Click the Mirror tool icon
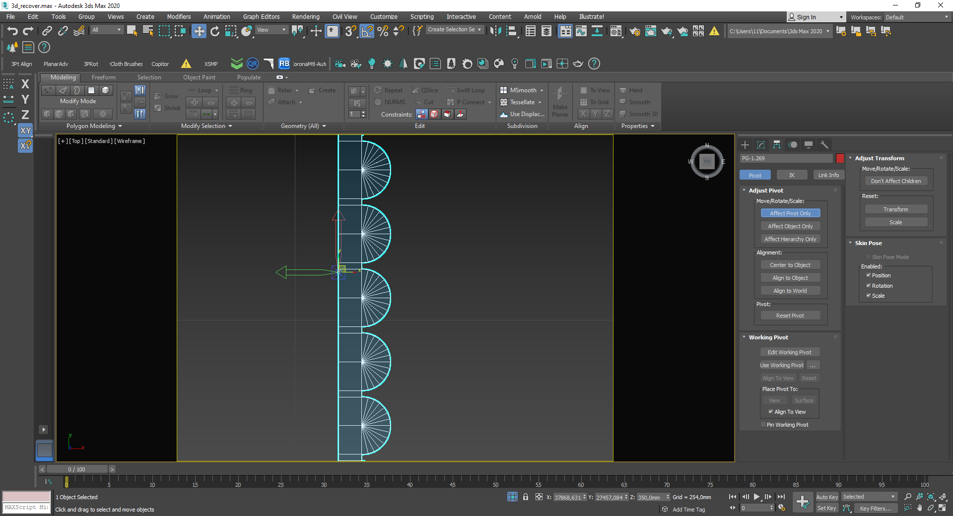Screen dimensions: 953x516 495,31
